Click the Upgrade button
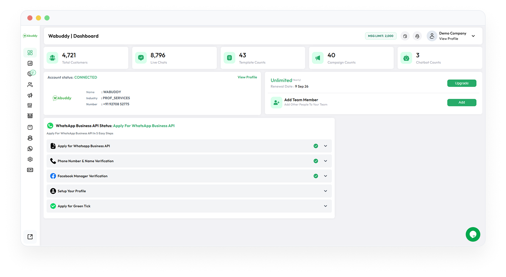 462,83
